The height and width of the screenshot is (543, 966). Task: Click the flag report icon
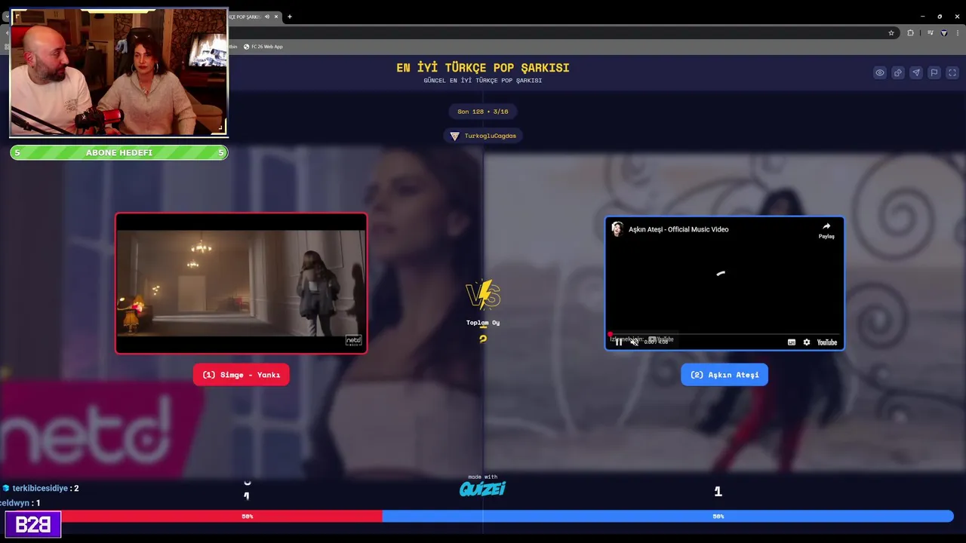(x=934, y=73)
